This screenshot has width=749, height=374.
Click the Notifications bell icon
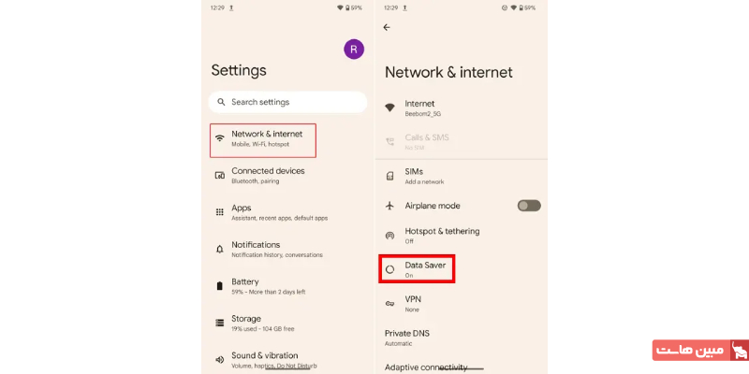point(220,249)
